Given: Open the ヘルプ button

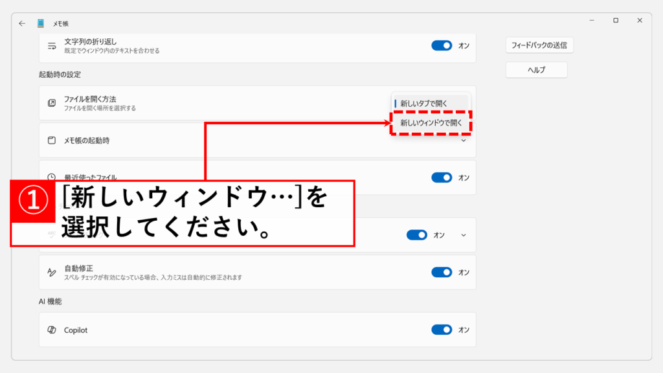Looking at the screenshot, I should coord(536,70).
